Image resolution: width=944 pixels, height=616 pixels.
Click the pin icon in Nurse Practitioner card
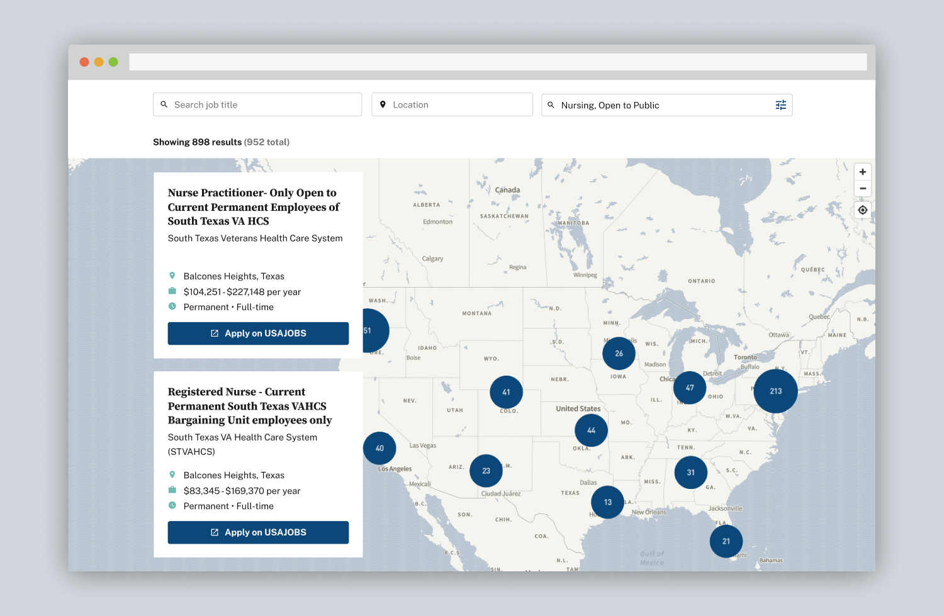pyautogui.click(x=172, y=276)
